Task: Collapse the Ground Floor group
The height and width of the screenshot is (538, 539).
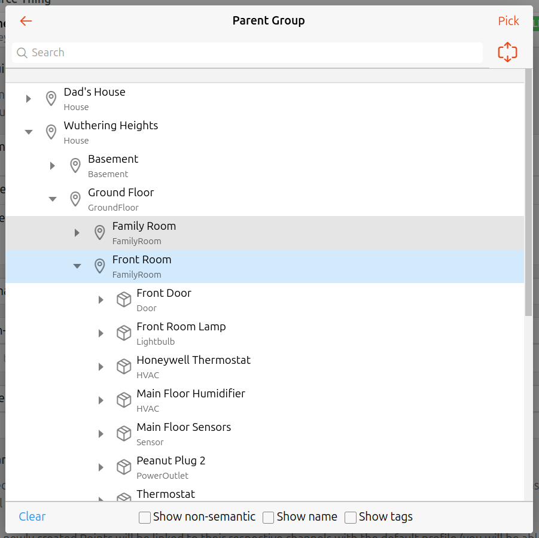Action: tap(53, 199)
